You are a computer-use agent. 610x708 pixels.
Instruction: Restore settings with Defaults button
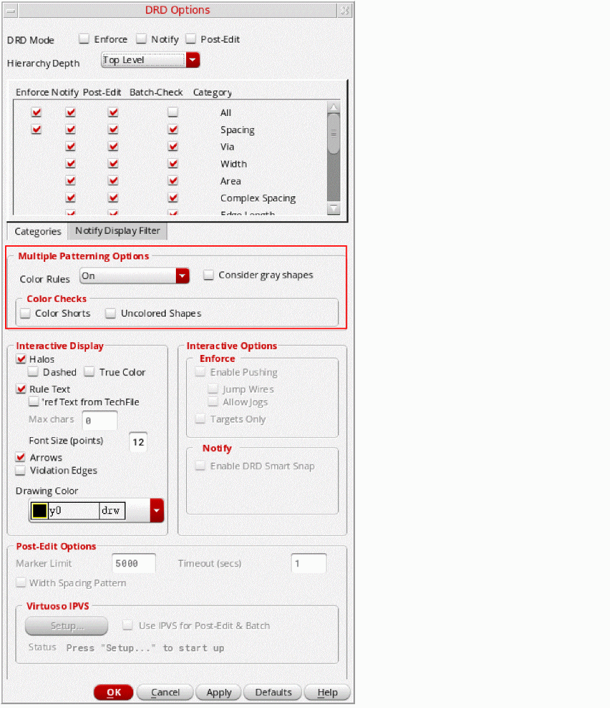(273, 692)
